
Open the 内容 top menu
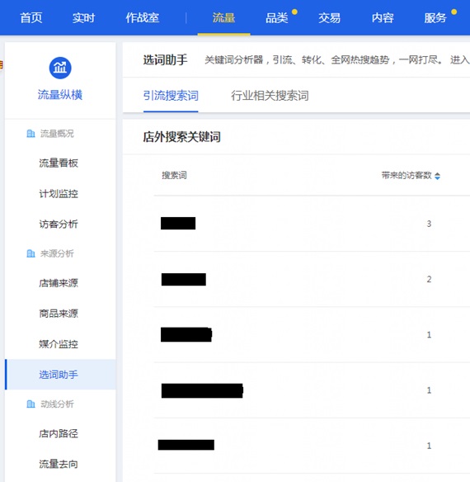pos(383,18)
